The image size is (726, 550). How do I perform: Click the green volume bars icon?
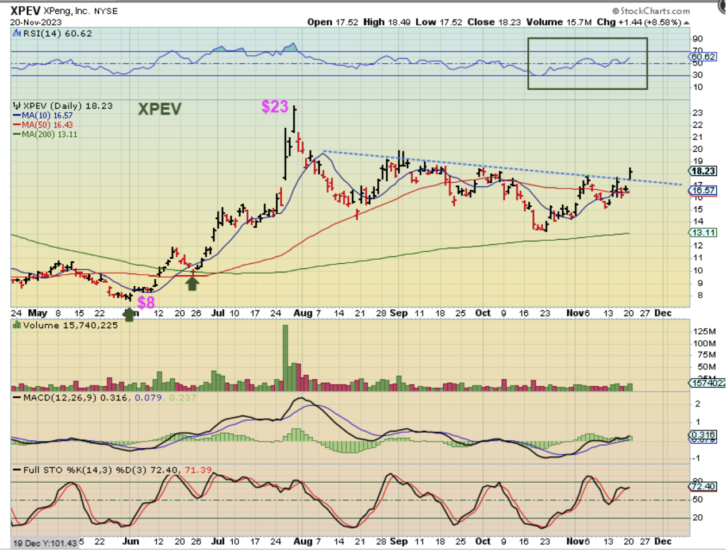(17, 325)
